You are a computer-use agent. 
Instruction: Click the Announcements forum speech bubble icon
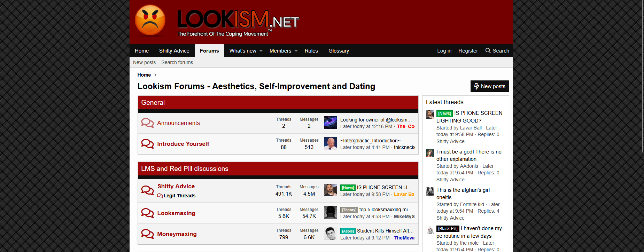point(147,123)
